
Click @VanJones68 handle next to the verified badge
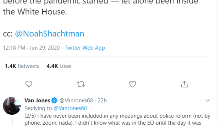coord(76,101)
